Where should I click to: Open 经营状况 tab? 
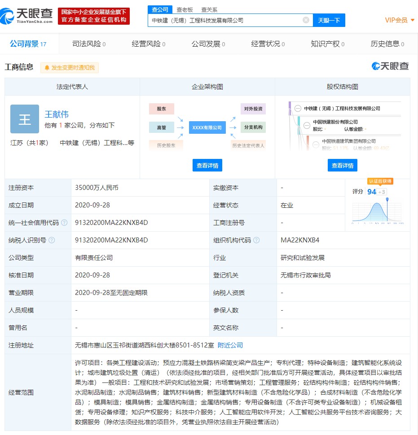[x=268, y=44]
